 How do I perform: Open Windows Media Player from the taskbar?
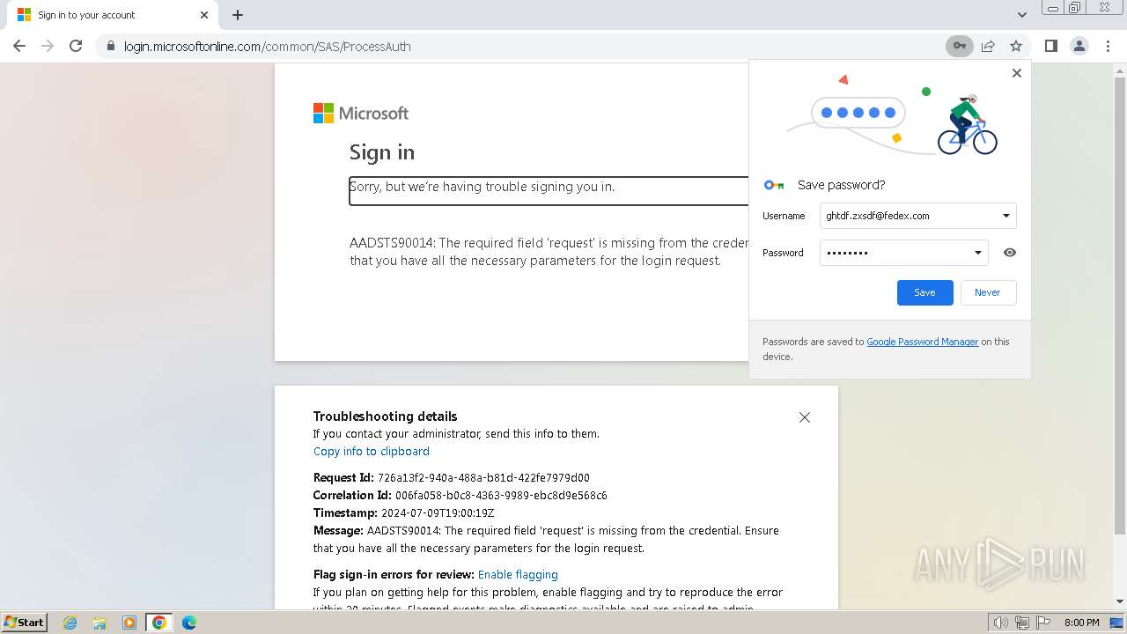coord(129,623)
